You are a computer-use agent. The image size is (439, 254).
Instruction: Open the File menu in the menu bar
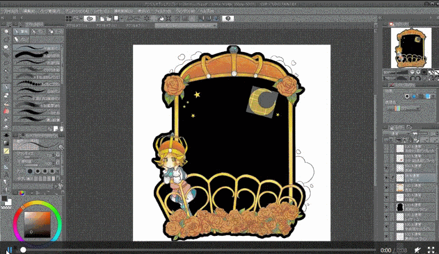(10, 11)
